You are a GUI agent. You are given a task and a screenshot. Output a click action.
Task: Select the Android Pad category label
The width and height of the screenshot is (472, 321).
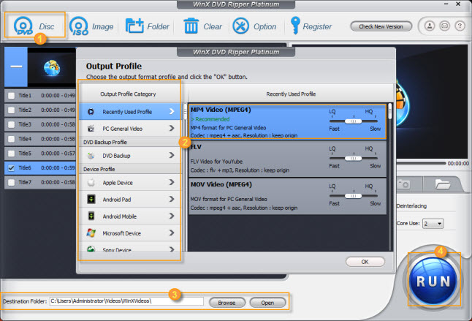pos(117,200)
